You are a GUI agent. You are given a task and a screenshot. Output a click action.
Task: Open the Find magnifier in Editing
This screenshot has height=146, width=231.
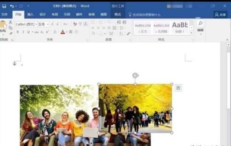[200, 23]
